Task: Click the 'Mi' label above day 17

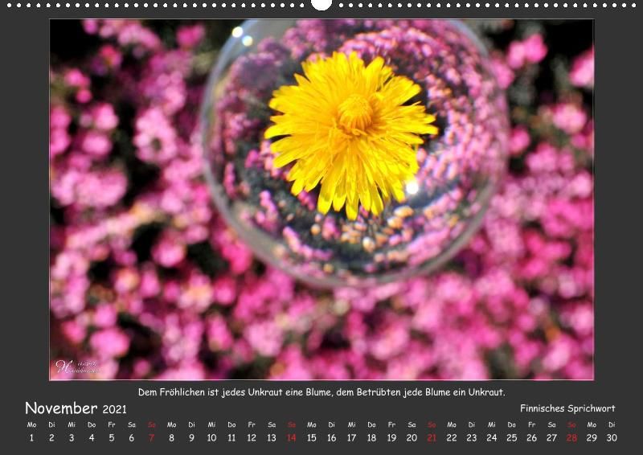Action: (x=351, y=424)
